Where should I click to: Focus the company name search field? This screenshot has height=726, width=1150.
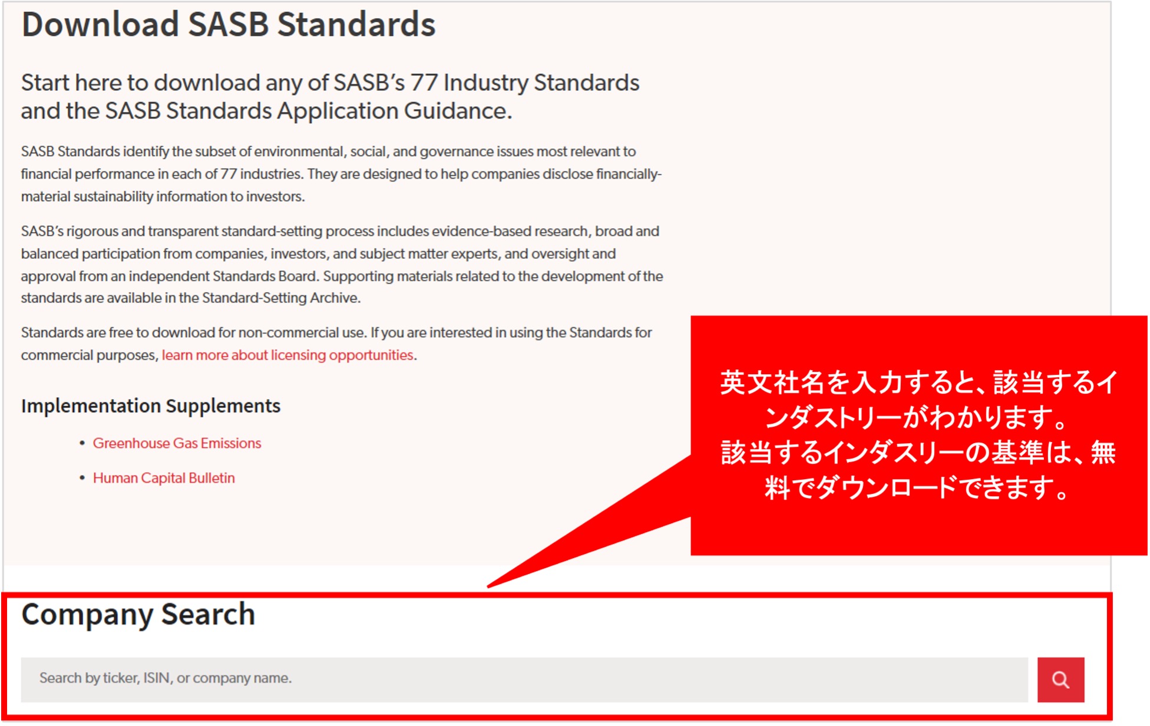pyautogui.click(x=524, y=680)
